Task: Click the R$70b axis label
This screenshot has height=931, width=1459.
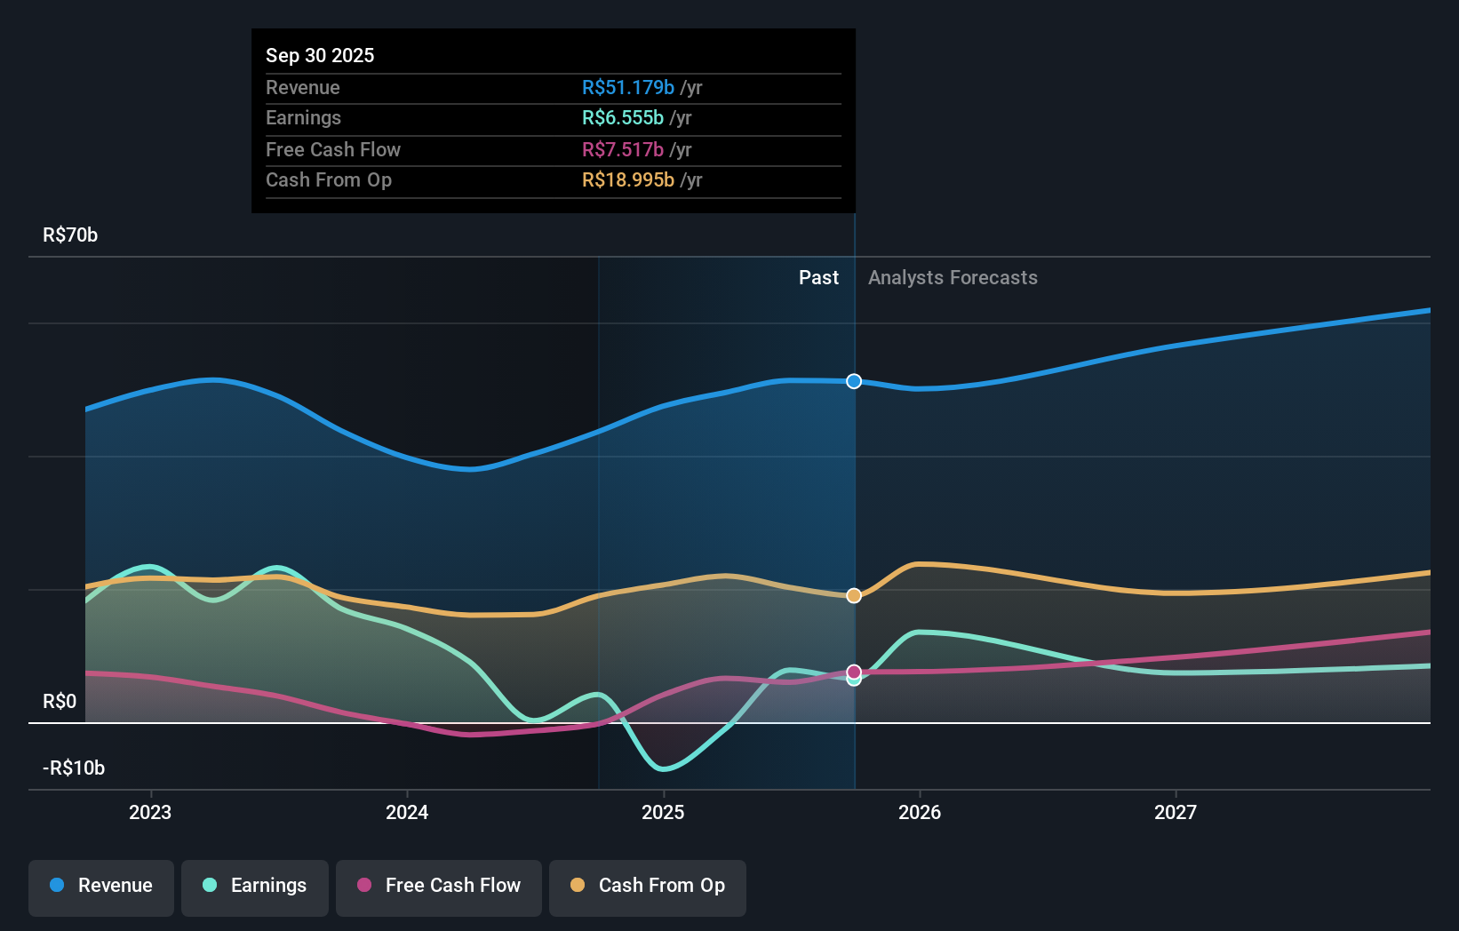Action: 70,235
